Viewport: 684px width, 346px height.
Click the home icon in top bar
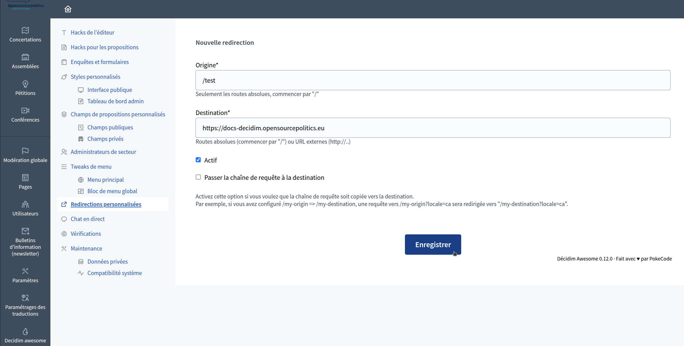[68, 9]
